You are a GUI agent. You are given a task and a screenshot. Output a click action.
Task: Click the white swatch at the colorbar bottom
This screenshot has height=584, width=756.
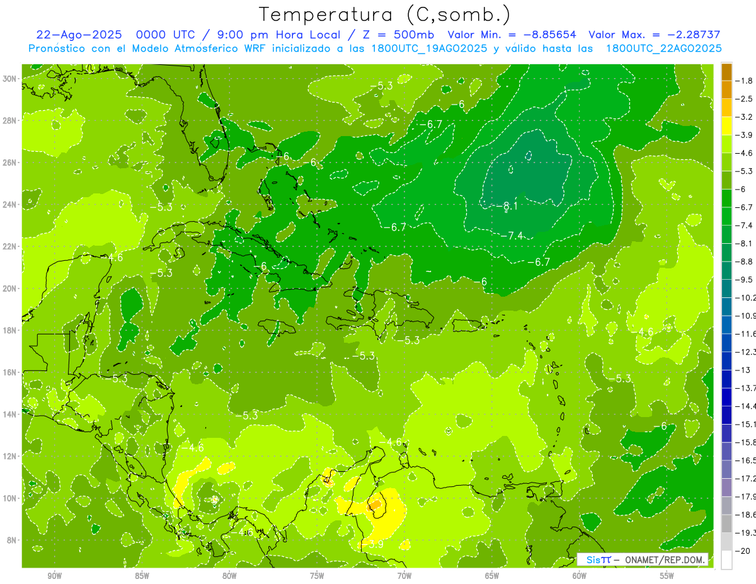pyautogui.click(x=726, y=559)
